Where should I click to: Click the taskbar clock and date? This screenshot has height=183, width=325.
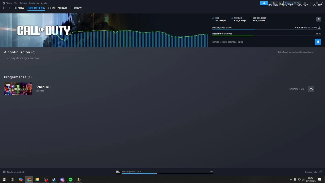tap(311, 180)
